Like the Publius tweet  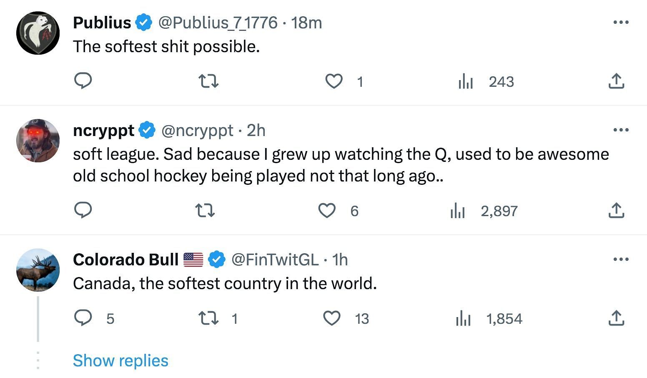(x=334, y=81)
